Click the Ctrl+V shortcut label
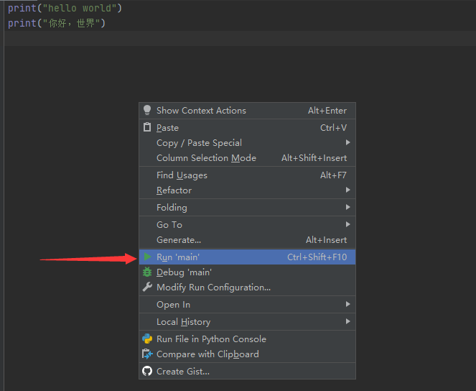This screenshot has height=391, width=476. [x=333, y=128]
